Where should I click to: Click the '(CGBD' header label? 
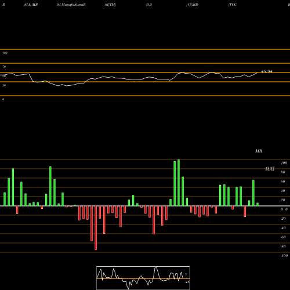point(192,5)
